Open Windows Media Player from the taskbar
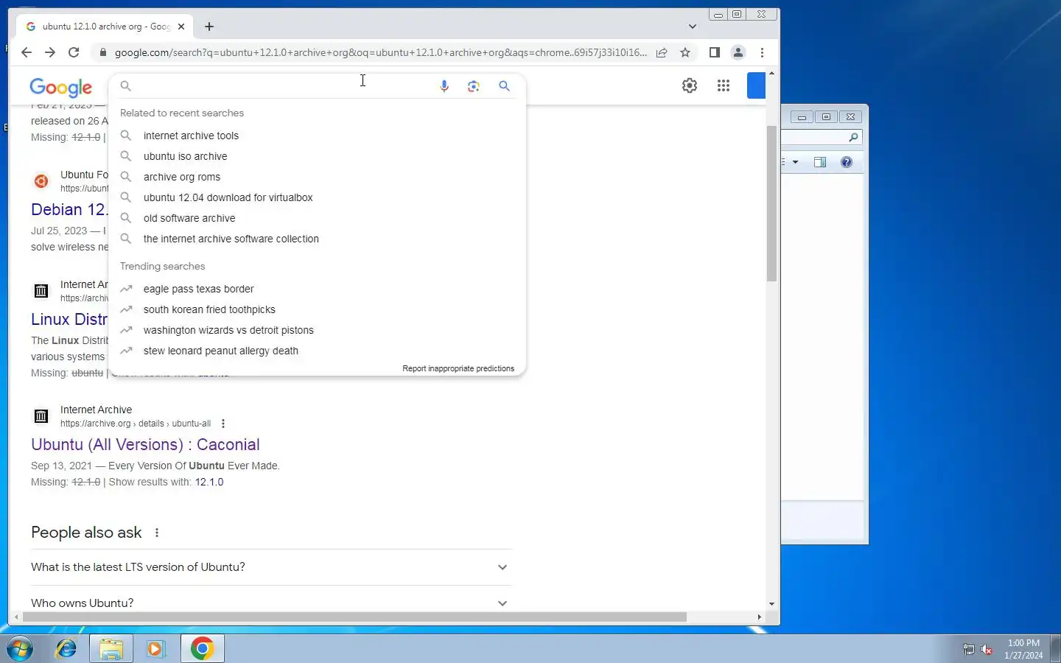This screenshot has height=663, width=1061. (x=155, y=648)
